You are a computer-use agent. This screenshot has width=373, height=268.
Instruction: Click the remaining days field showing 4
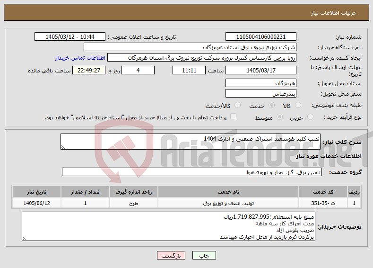click(x=138, y=70)
